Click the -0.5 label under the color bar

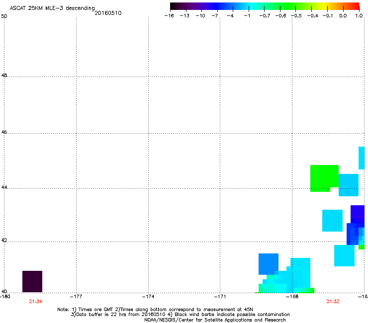pyautogui.click(x=296, y=16)
